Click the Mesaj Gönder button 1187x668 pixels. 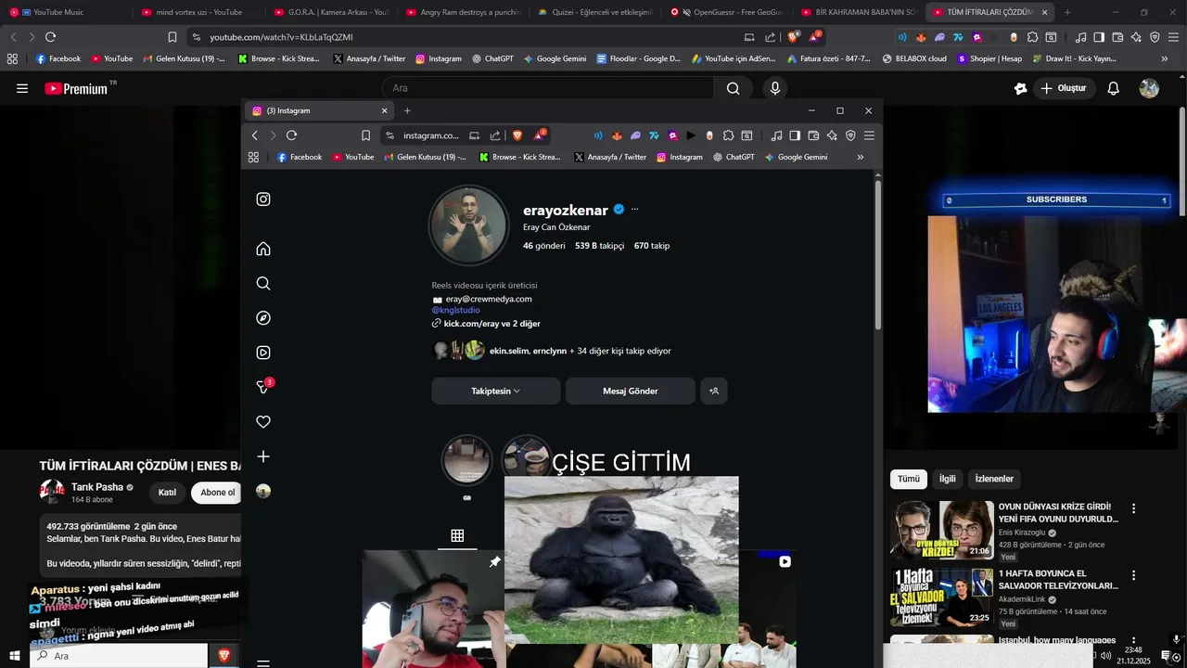click(630, 391)
